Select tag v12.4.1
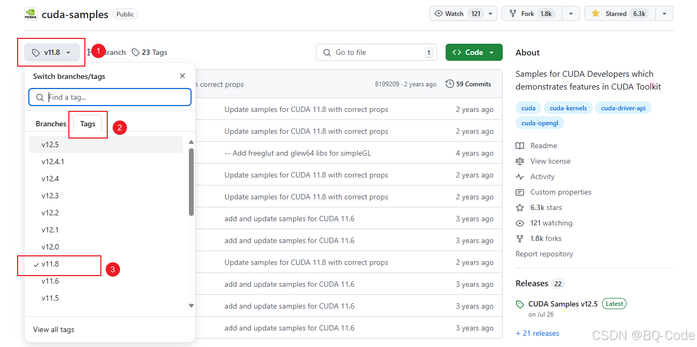The width and height of the screenshot is (697, 347). 106,162
